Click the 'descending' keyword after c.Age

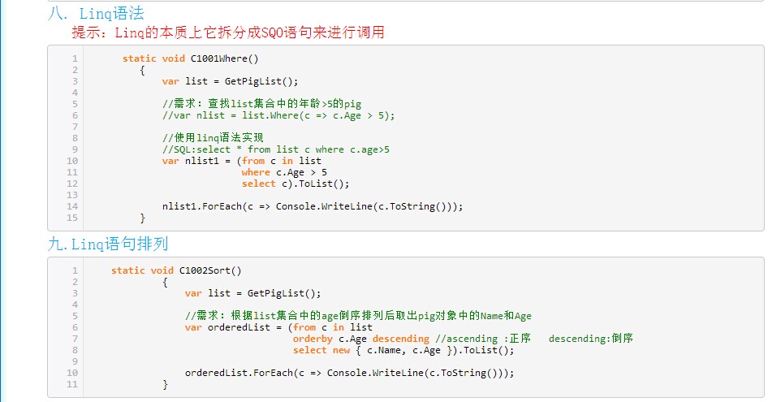[x=401, y=339]
